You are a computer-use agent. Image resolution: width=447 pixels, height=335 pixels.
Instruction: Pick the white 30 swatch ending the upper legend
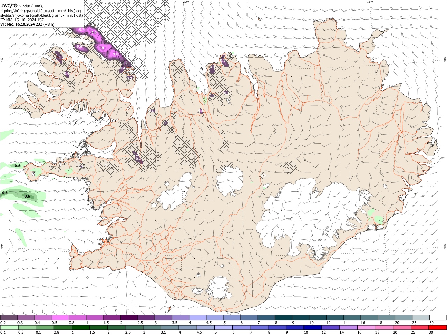pos(438,318)
